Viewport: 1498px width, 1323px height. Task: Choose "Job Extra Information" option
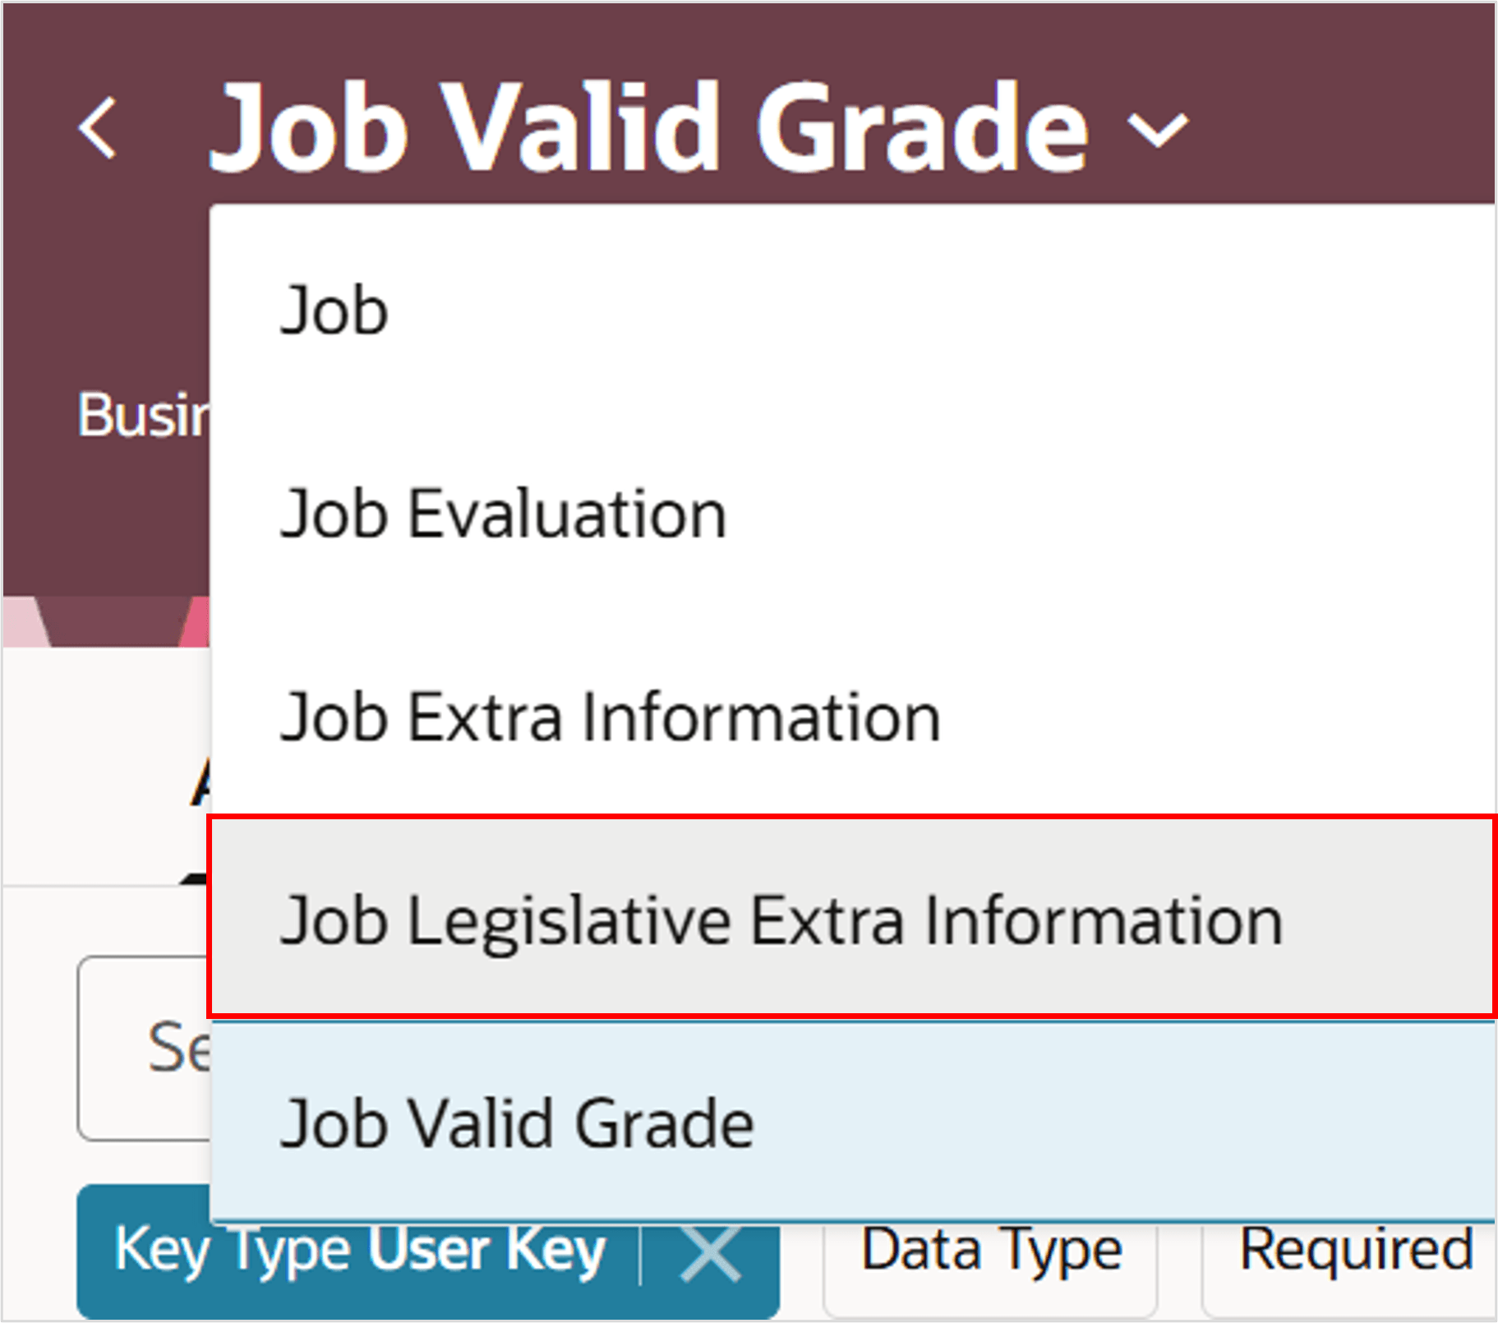pos(610,716)
